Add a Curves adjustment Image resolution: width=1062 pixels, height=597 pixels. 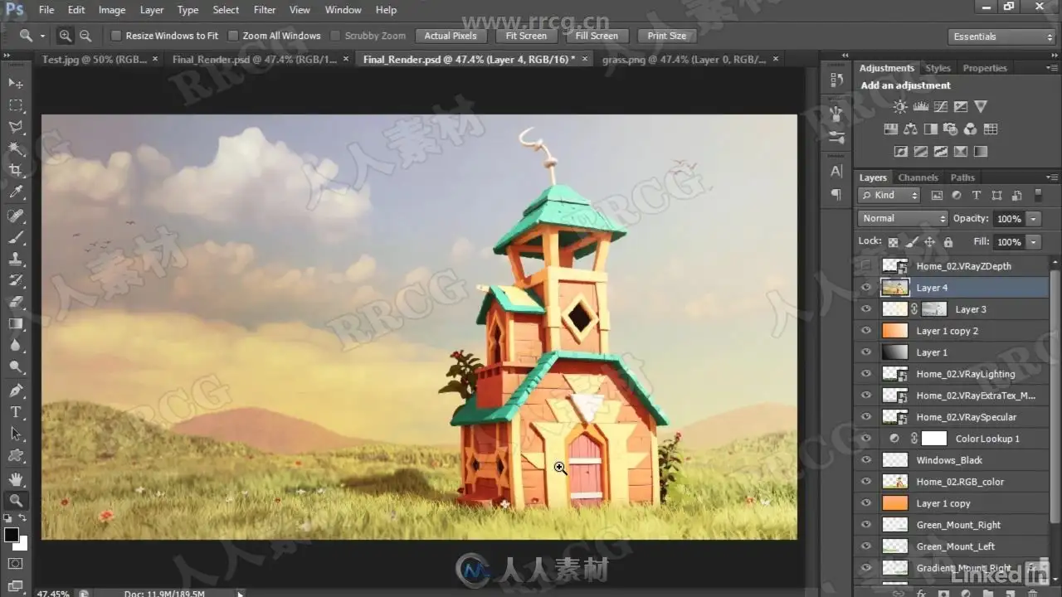pyautogui.click(x=940, y=106)
